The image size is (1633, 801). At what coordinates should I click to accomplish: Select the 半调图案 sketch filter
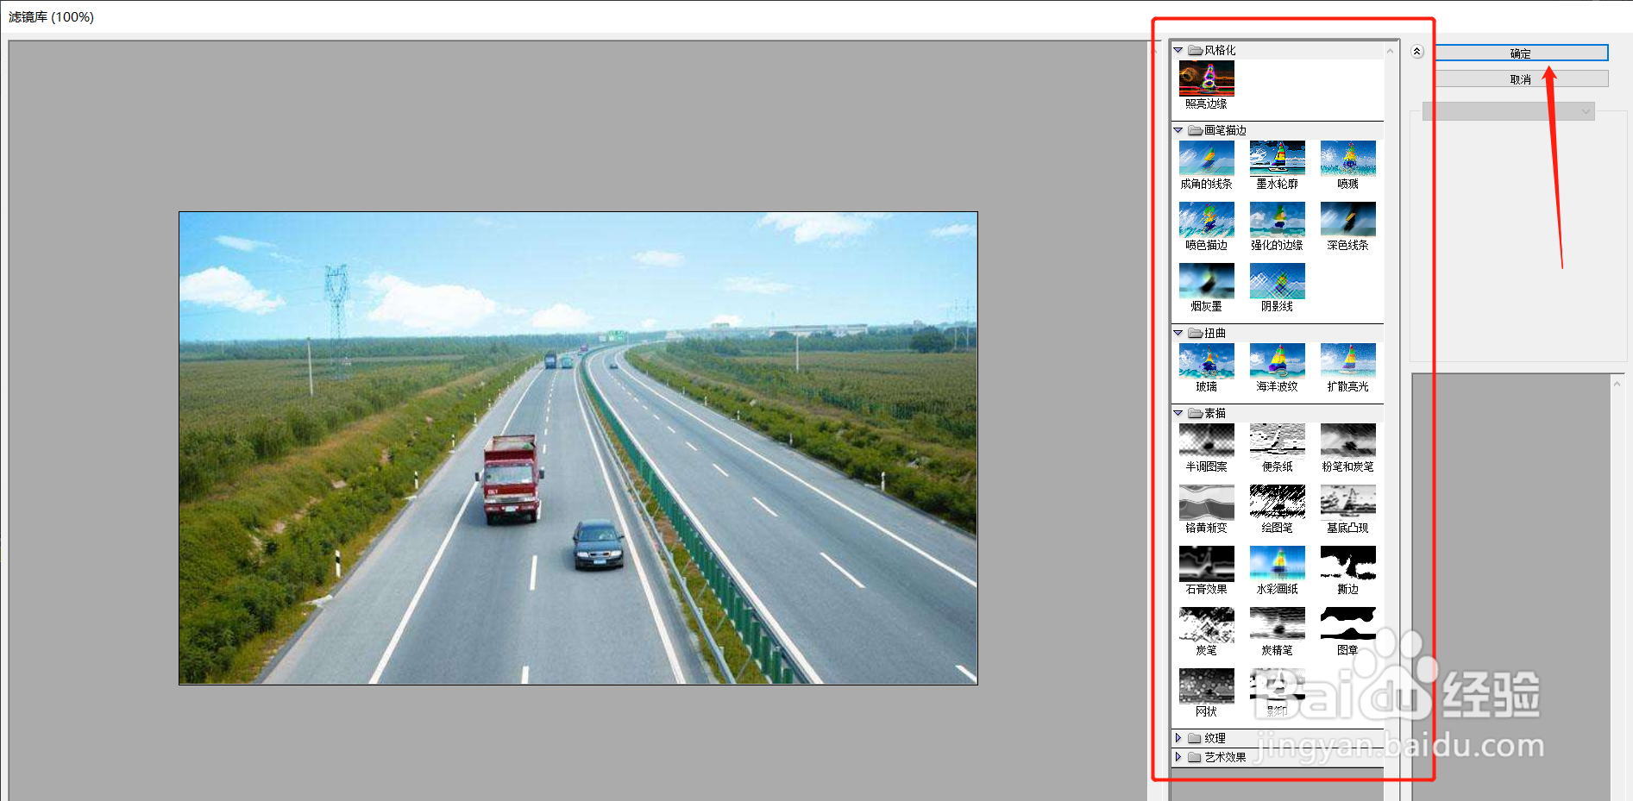1206,441
